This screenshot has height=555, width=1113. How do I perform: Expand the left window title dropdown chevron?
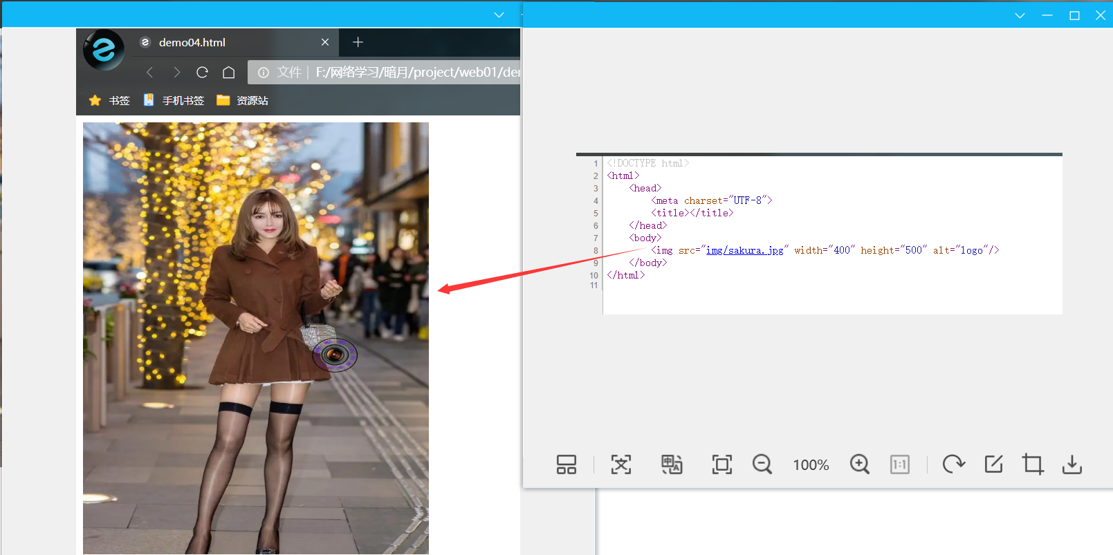[499, 15]
